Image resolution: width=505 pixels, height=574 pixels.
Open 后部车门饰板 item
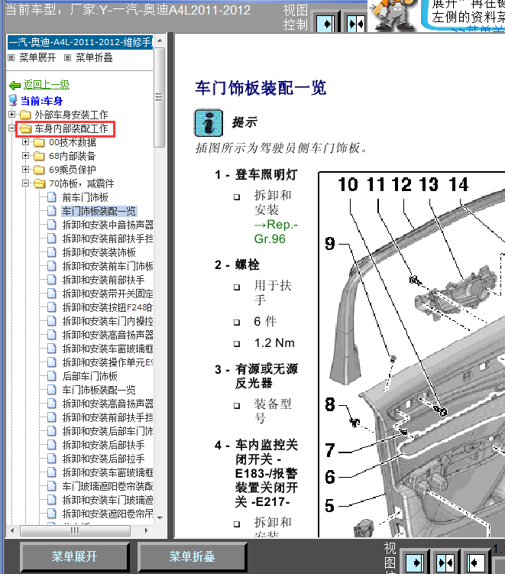point(89,376)
